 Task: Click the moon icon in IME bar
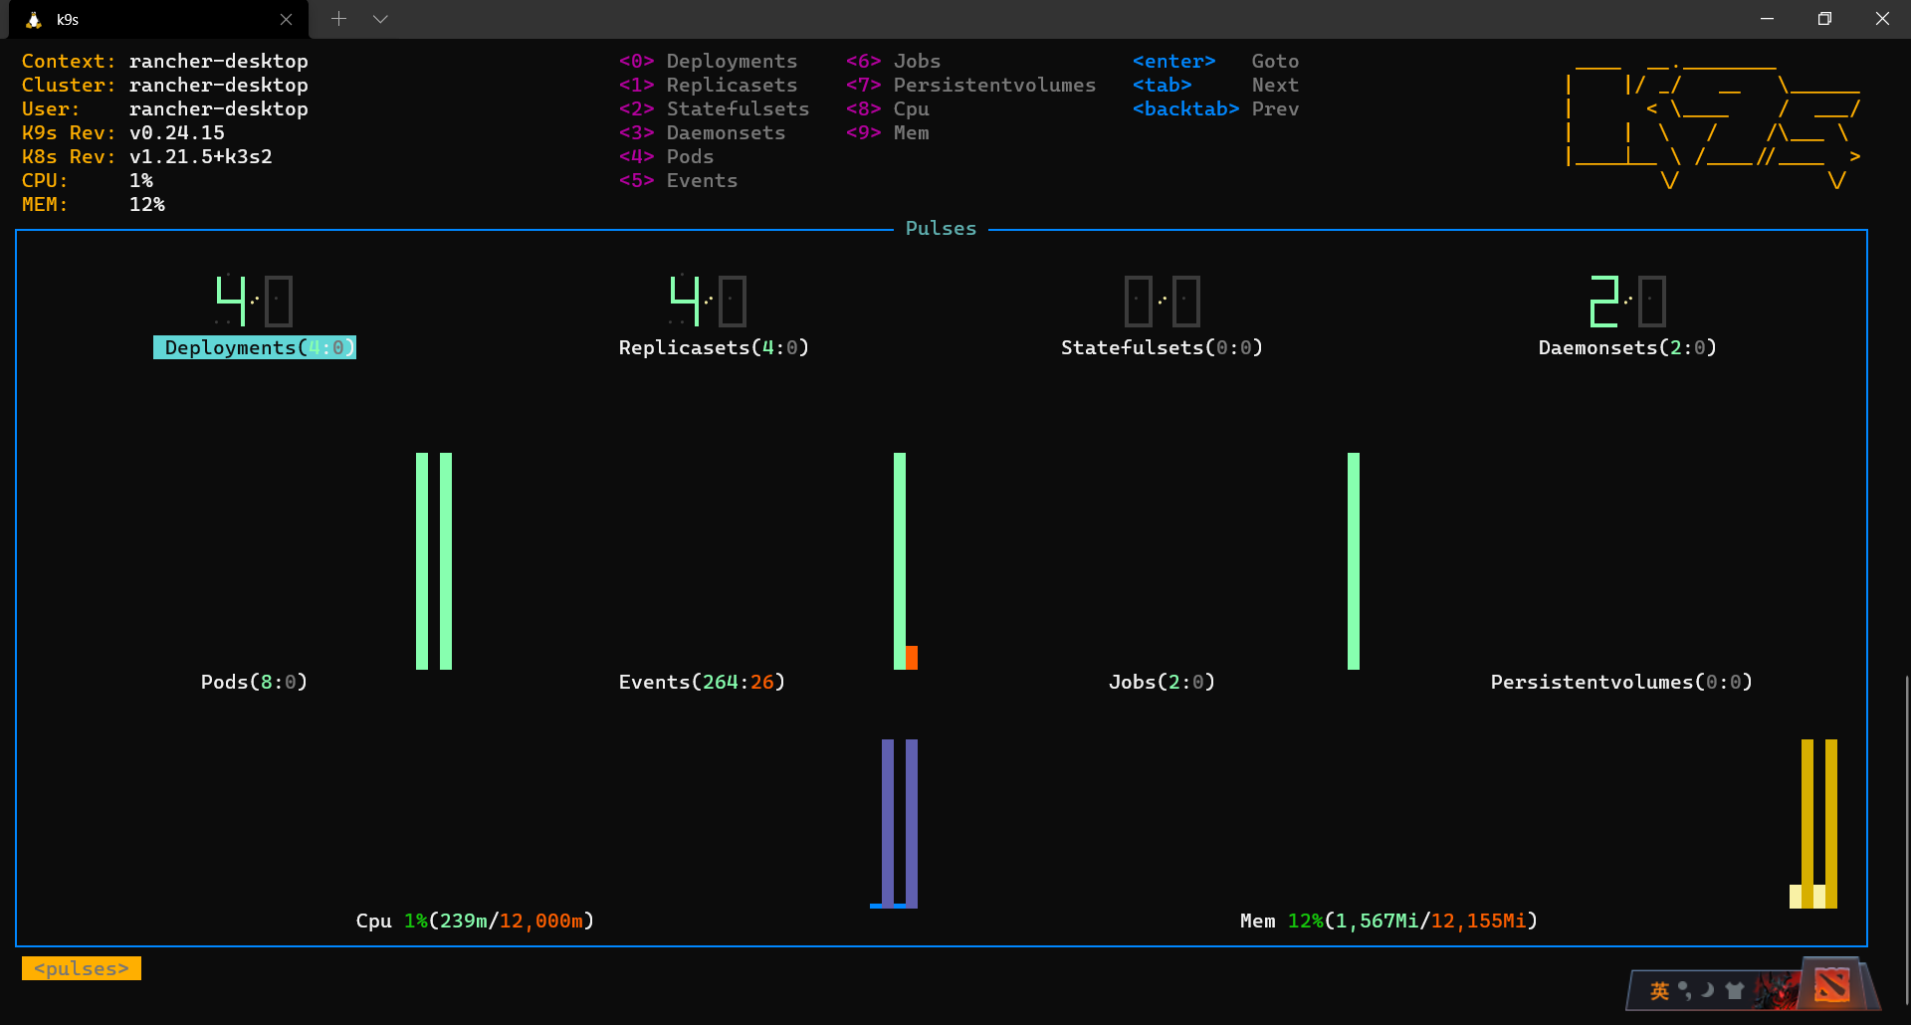point(1708,990)
